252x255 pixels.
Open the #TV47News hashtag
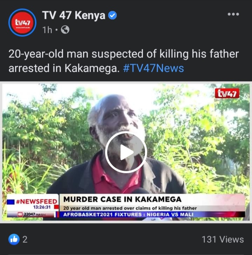(154, 68)
